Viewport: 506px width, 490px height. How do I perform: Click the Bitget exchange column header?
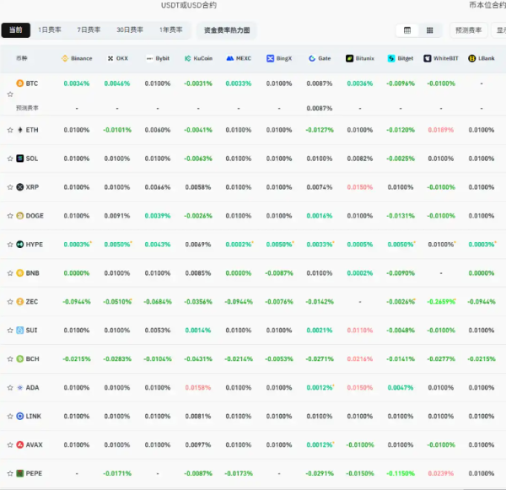coord(401,58)
